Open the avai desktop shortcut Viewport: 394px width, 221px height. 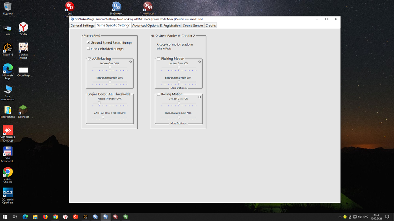coord(7,29)
